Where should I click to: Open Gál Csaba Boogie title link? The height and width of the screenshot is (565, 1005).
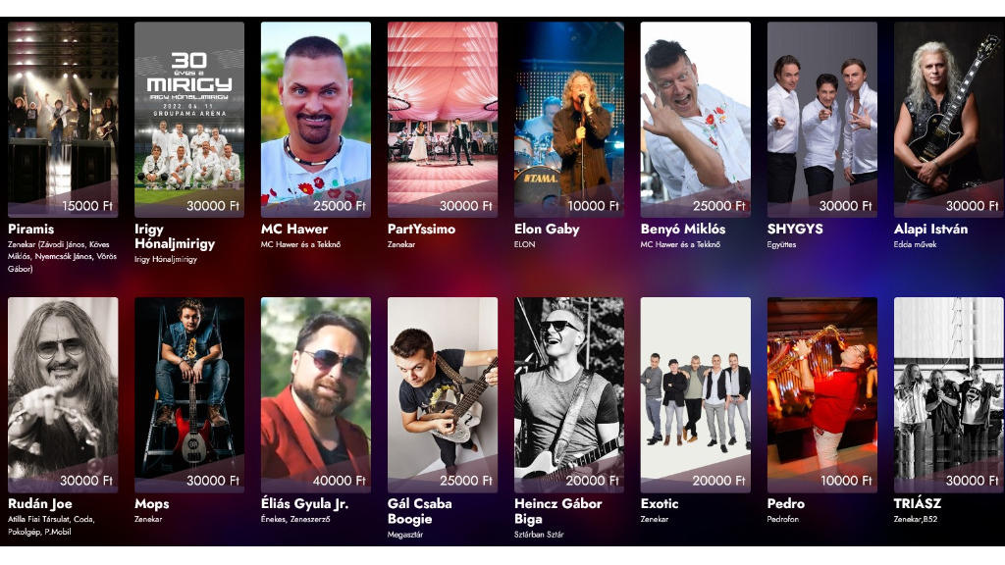pyautogui.click(x=420, y=511)
